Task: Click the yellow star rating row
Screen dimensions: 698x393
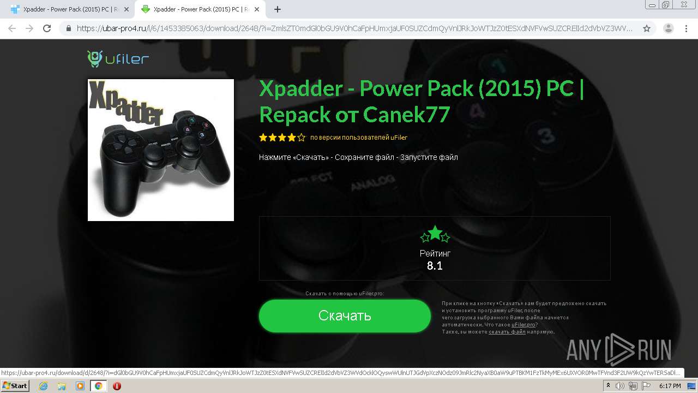Action: click(282, 138)
